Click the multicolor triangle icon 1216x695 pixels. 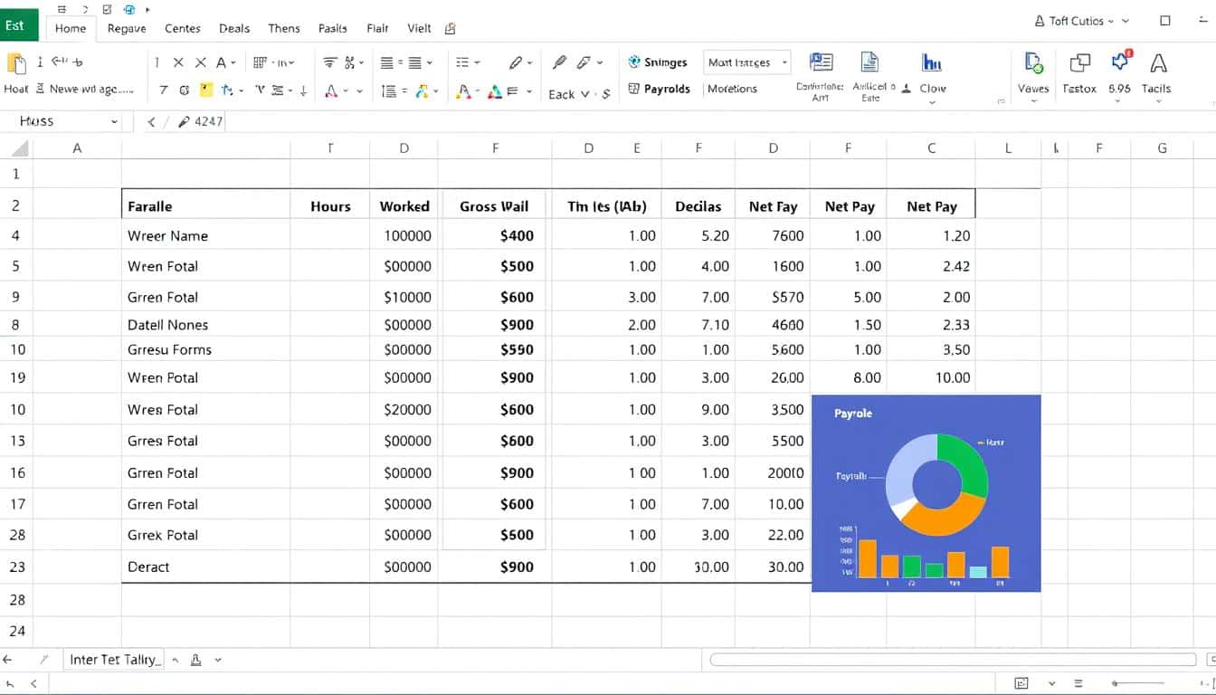[x=494, y=90]
